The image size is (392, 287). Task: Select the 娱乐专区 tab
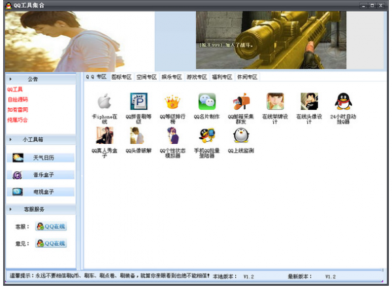point(171,77)
